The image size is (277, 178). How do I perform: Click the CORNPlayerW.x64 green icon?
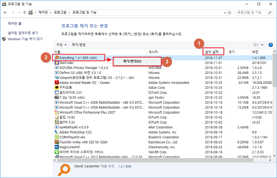[x=57, y=137]
